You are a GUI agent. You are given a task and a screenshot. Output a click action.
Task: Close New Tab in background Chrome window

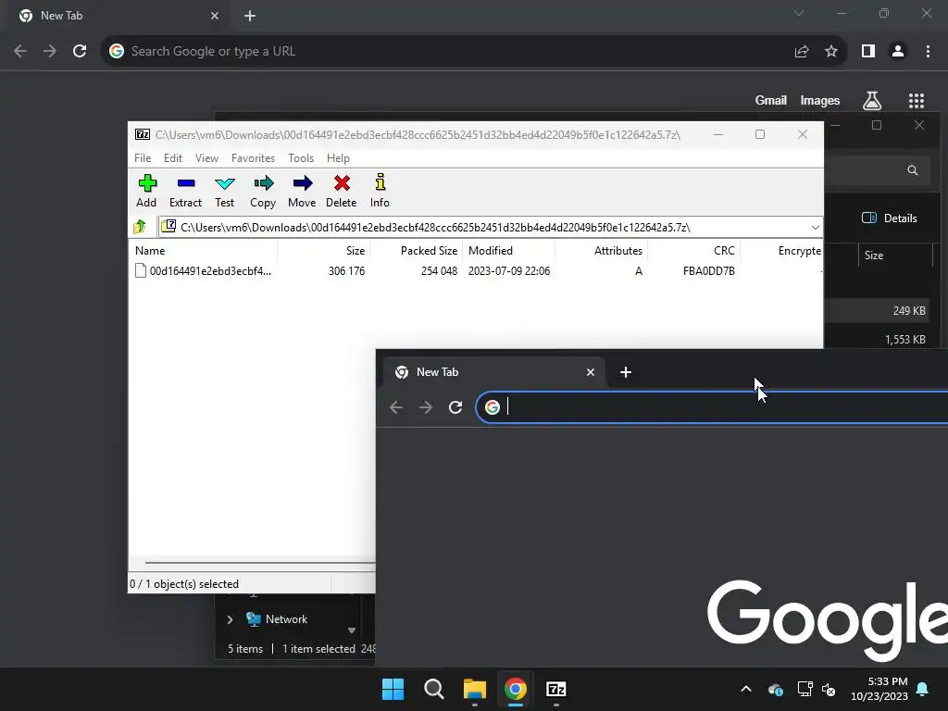(215, 16)
